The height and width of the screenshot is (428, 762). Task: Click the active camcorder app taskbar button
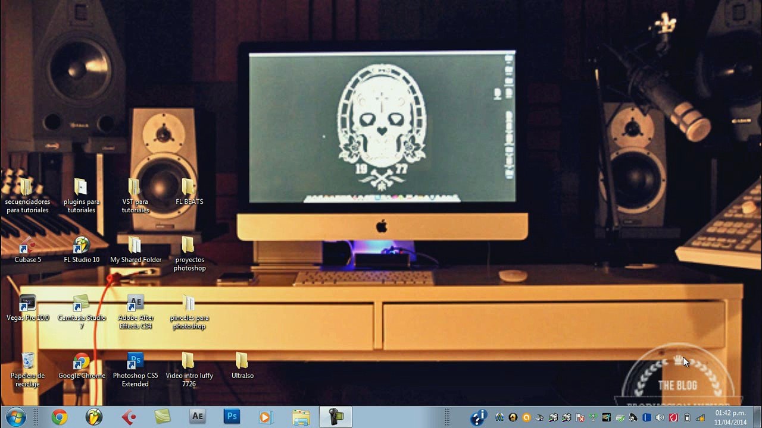click(x=335, y=417)
